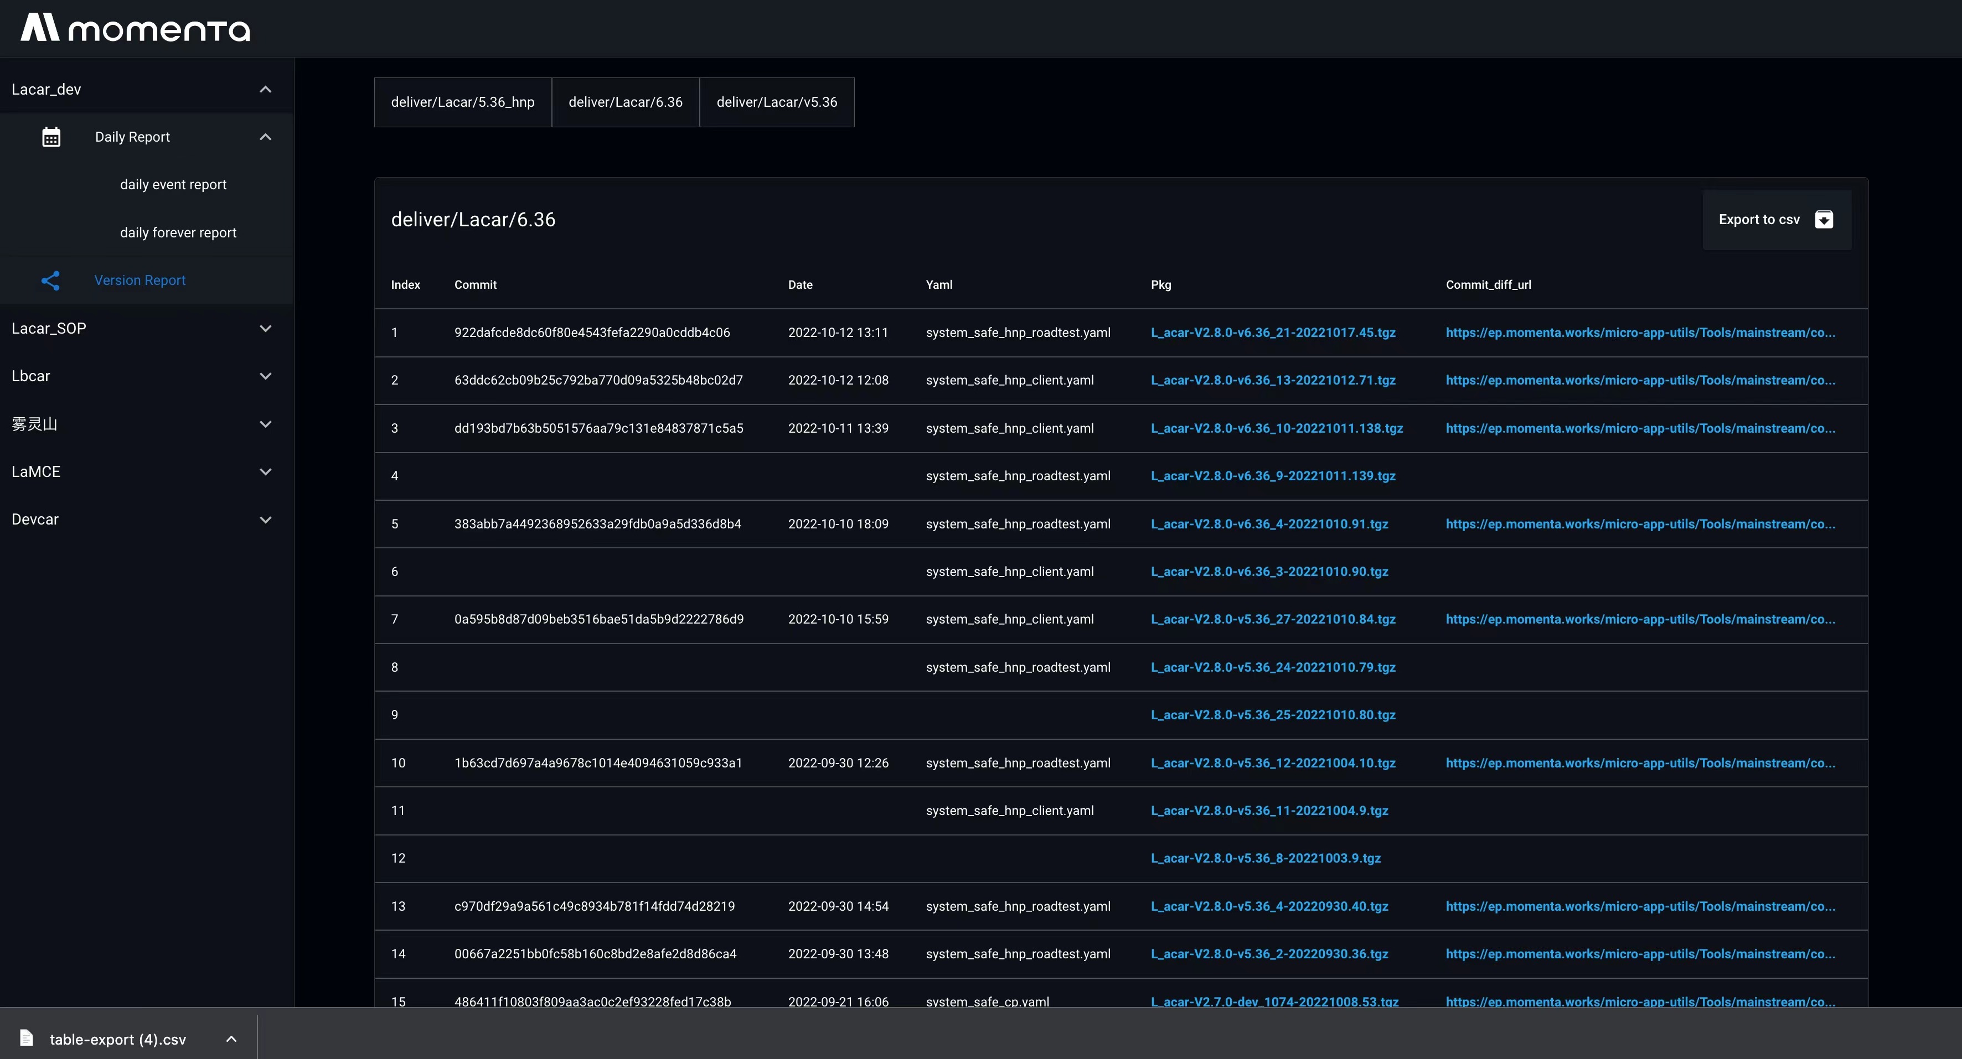The height and width of the screenshot is (1059, 1962).
Task: Open the table-export (4).csv download menu chevron
Action: coord(231,1039)
